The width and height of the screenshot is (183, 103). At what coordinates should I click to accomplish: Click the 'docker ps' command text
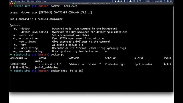57,55
